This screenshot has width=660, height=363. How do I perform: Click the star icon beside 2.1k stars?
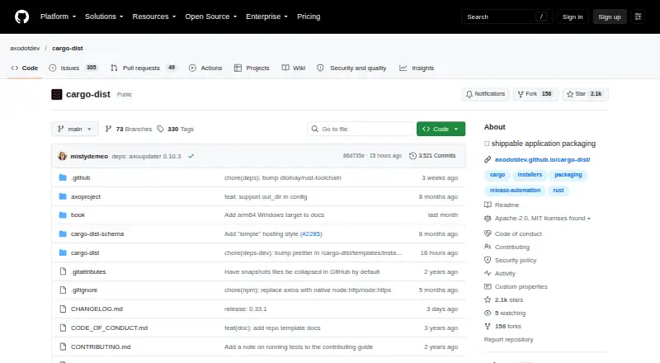click(x=488, y=299)
